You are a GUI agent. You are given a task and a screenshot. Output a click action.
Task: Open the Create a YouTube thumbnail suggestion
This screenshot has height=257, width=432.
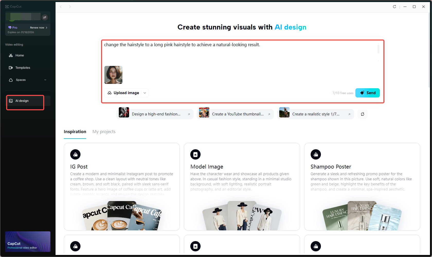235,114
